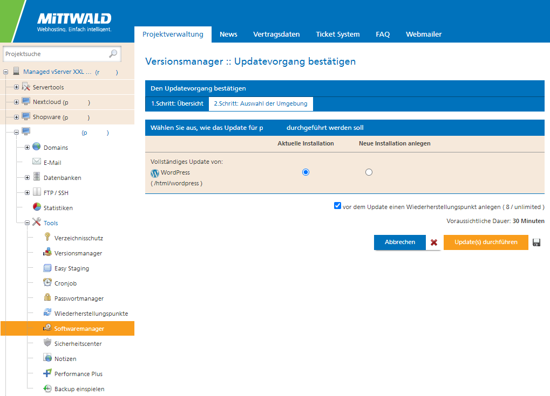Collapse the Tools node
The height and width of the screenshot is (396, 550).
pyautogui.click(x=28, y=223)
